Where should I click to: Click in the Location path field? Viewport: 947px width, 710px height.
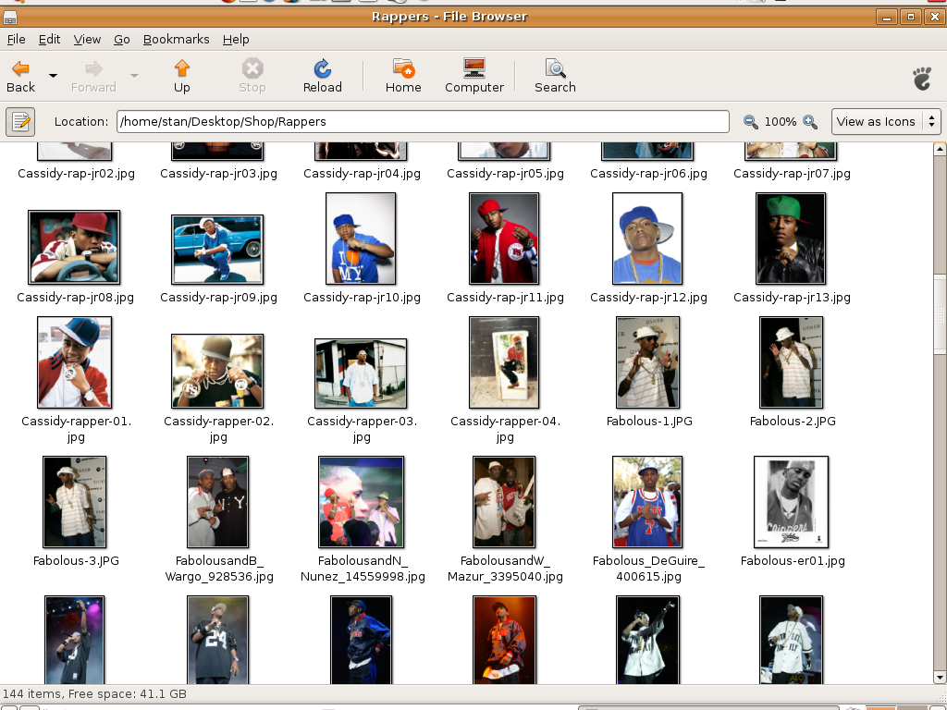[422, 121]
